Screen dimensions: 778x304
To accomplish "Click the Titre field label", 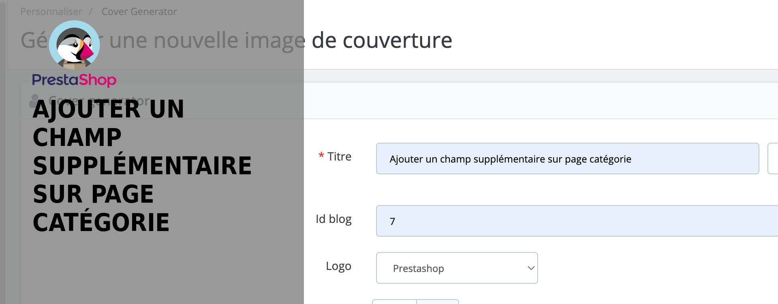I will [x=339, y=156].
